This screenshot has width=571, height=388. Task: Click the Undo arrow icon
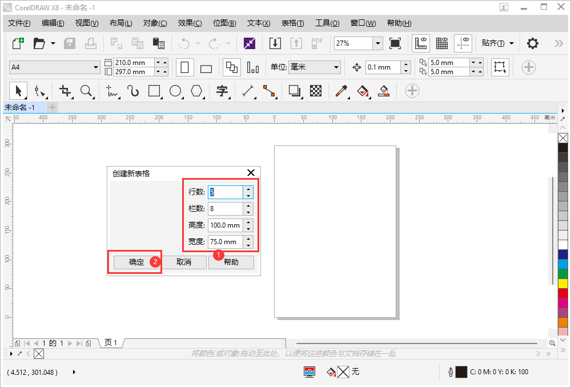184,43
